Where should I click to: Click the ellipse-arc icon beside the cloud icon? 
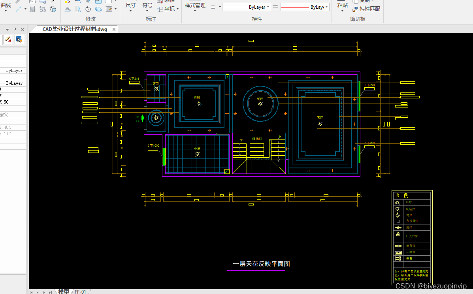(53, 9)
